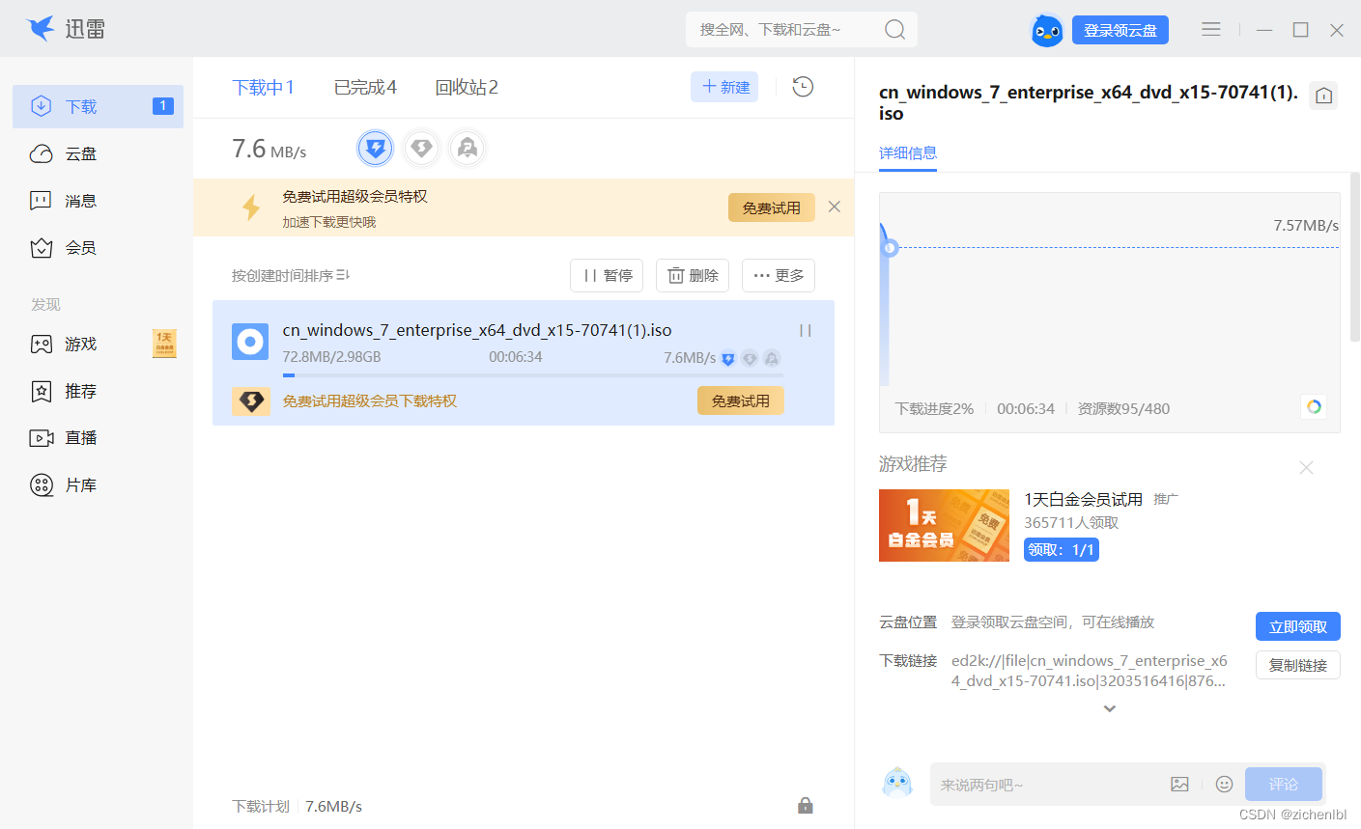Open the download history clock icon
The height and width of the screenshot is (829, 1361).
click(x=803, y=87)
